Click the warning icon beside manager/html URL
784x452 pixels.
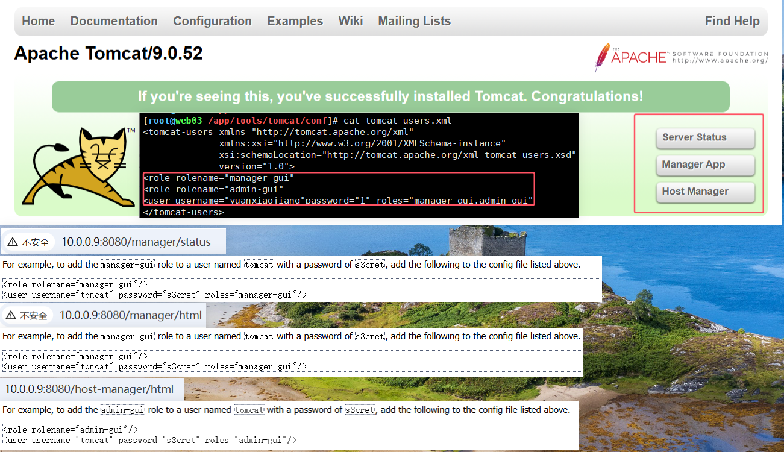(11, 315)
